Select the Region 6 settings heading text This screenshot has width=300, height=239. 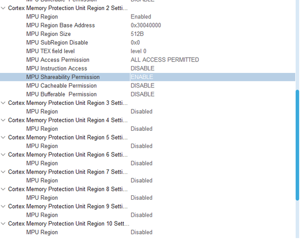tap(68, 155)
